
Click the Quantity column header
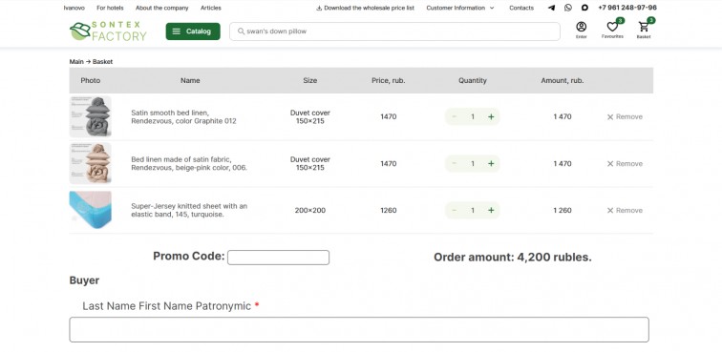(x=473, y=80)
